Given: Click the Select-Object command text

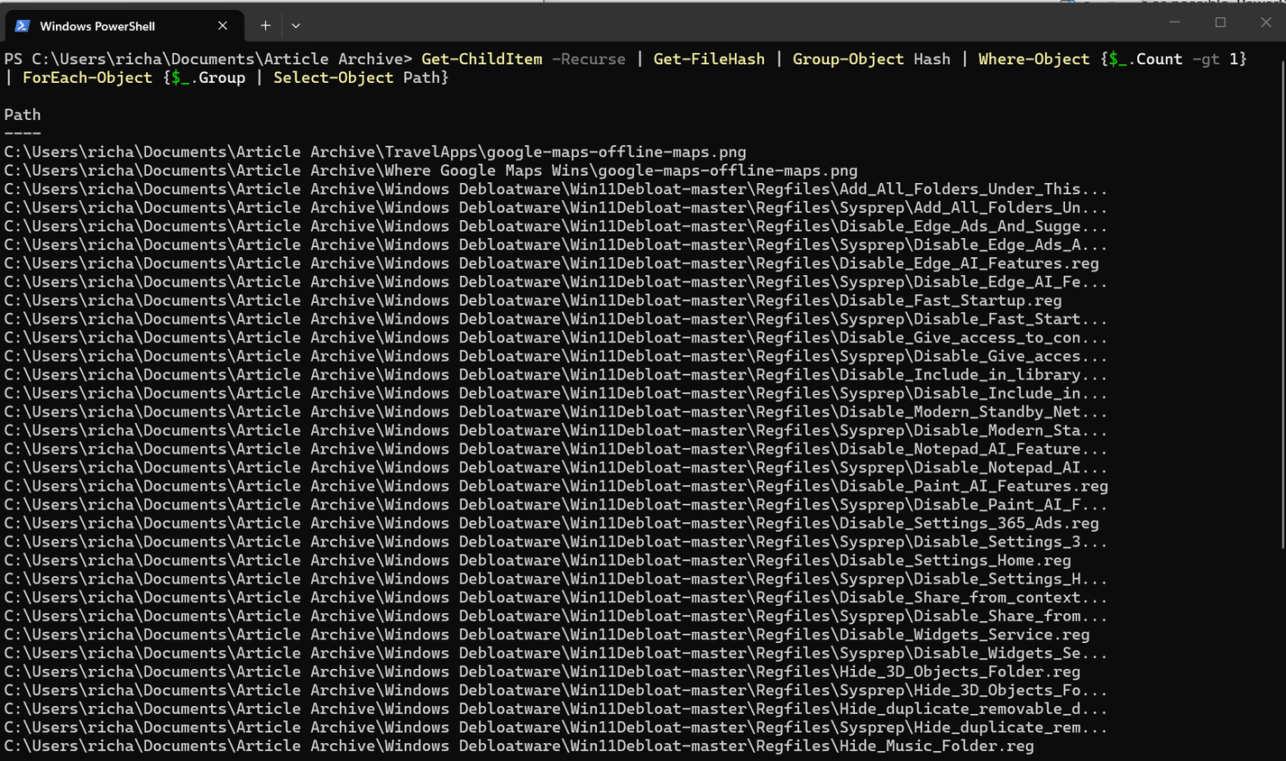Looking at the screenshot, I should pyautogui.click(x=334, y=78).
